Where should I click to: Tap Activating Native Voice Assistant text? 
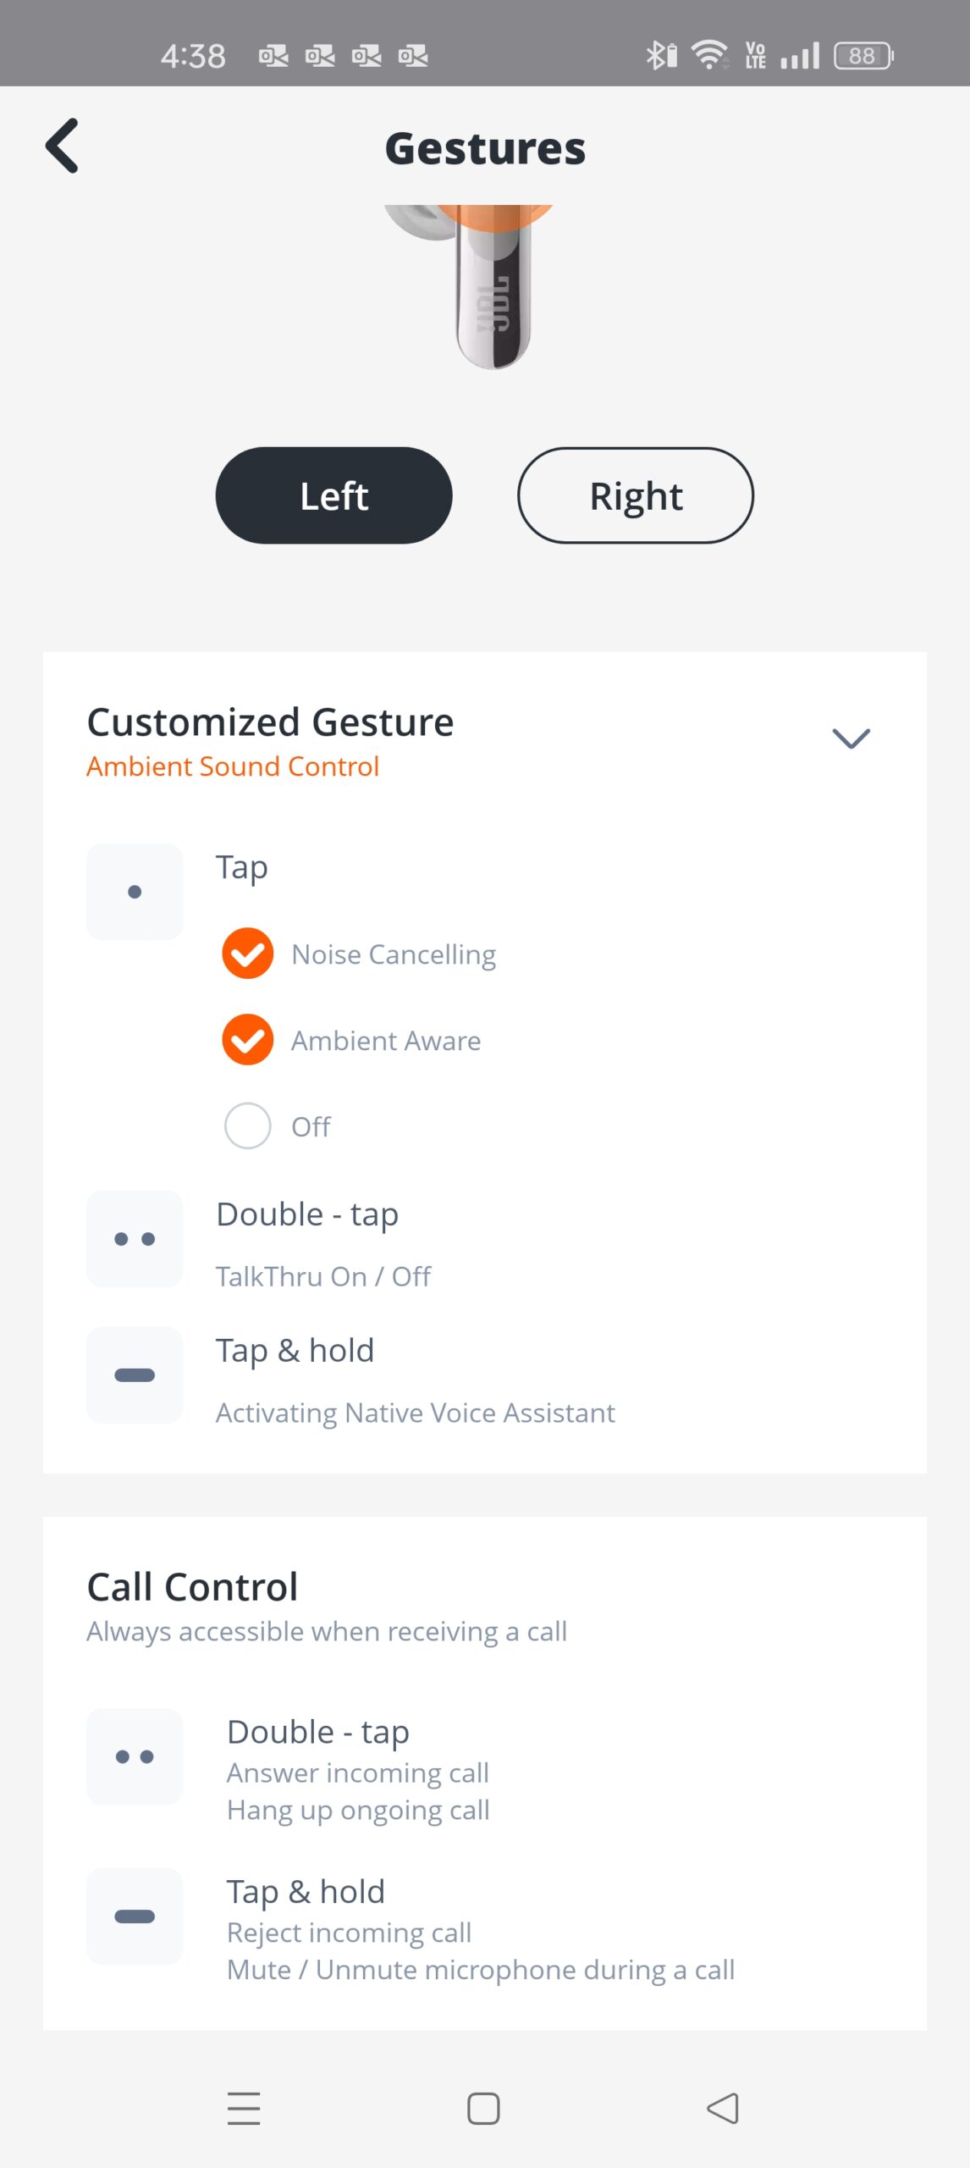pos(415,1413)
